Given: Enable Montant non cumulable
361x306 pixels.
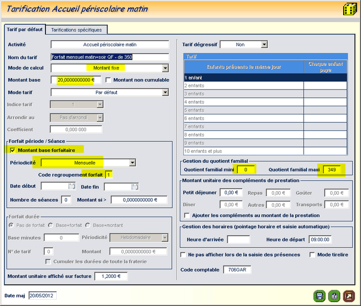Looking at the screenshot, I should 109,80.
